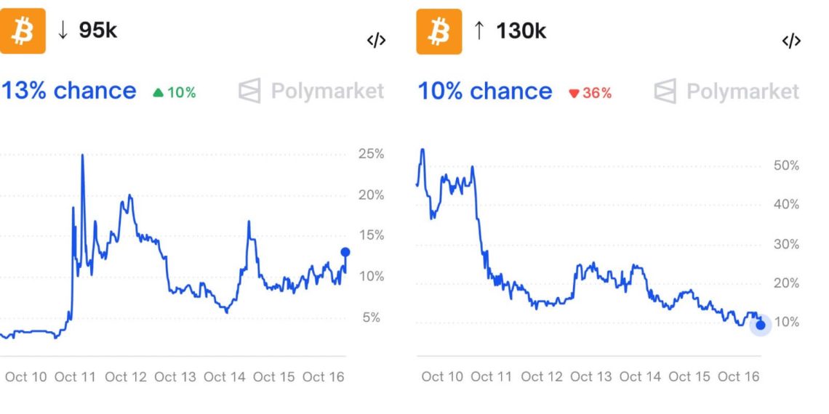Click the Oct 13 label on the right chart axis
829x414 pixels.
coord(591,376)
